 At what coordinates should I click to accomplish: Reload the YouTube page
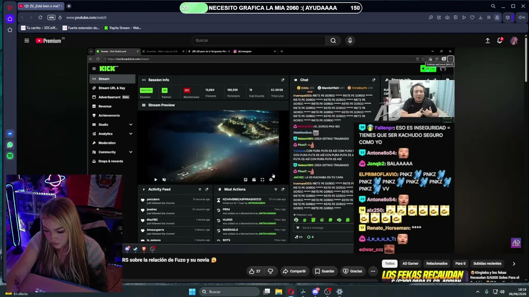(x=40, y=17)
